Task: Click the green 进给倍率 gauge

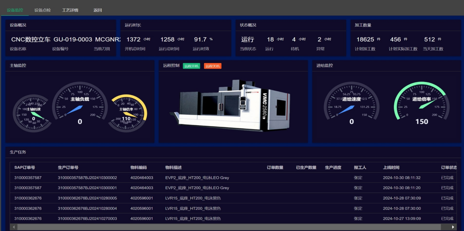Action: point(421,106)
